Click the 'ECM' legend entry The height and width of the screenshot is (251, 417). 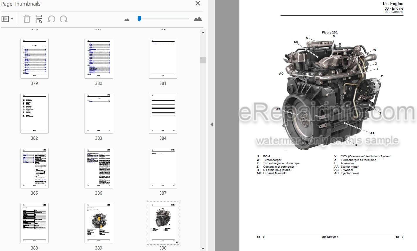click(x=266, y=156)
